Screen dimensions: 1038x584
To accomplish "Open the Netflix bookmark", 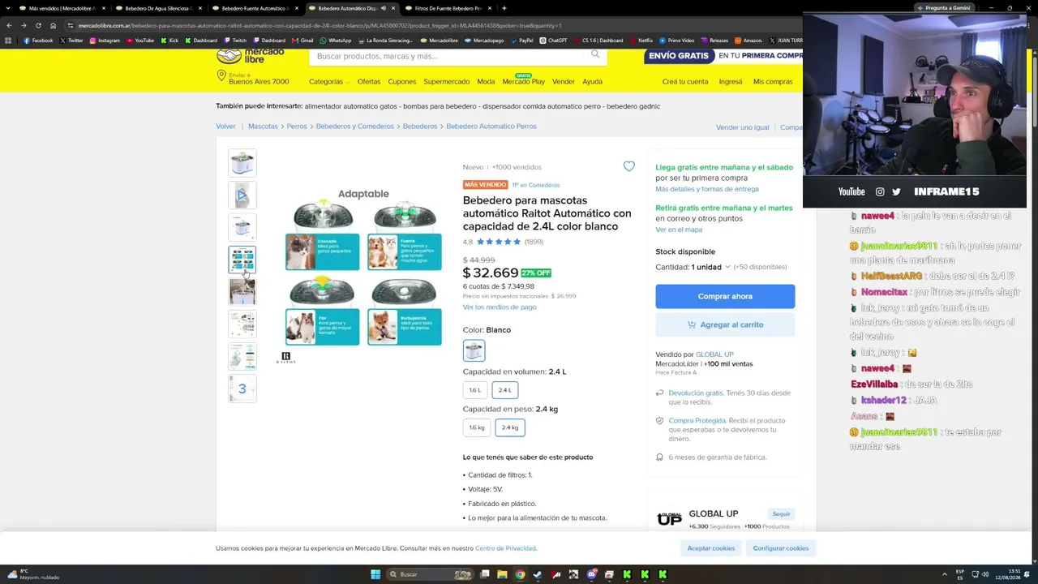I will point(641,40).
